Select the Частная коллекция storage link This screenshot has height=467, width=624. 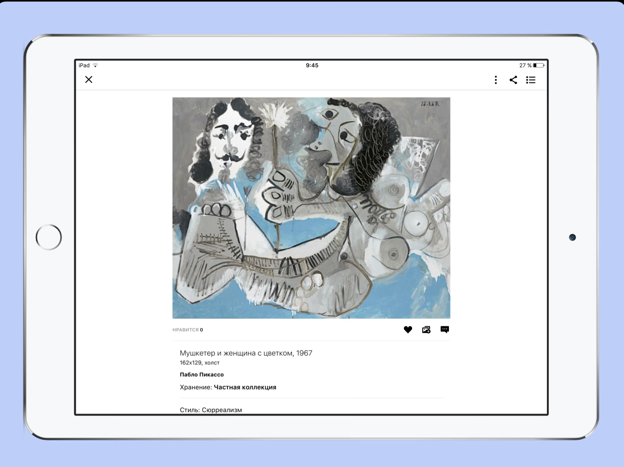pyautogui.click(x=245, y=387)
